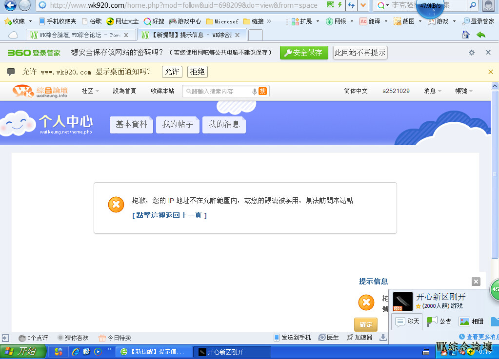This screenshot has width=499, height=359.
Task: Open the 消息 messages dropdown
Action: [x=433, y=91]
